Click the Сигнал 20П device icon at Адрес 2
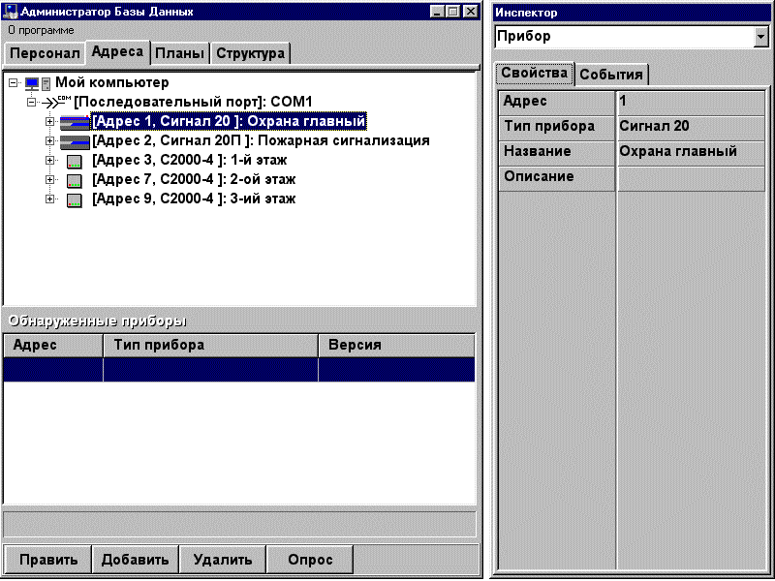 tap(75, 141)
